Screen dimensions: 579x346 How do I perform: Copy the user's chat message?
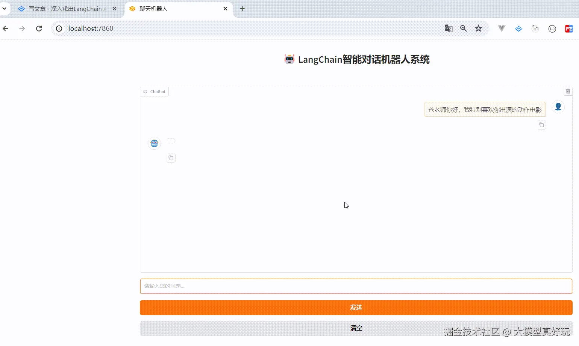pyautogui.click(x=541, y=125)
